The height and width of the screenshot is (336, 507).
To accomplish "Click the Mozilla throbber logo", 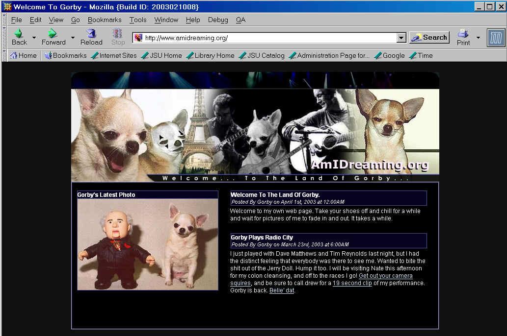I will pyautogui.click(x=496, y=38).
